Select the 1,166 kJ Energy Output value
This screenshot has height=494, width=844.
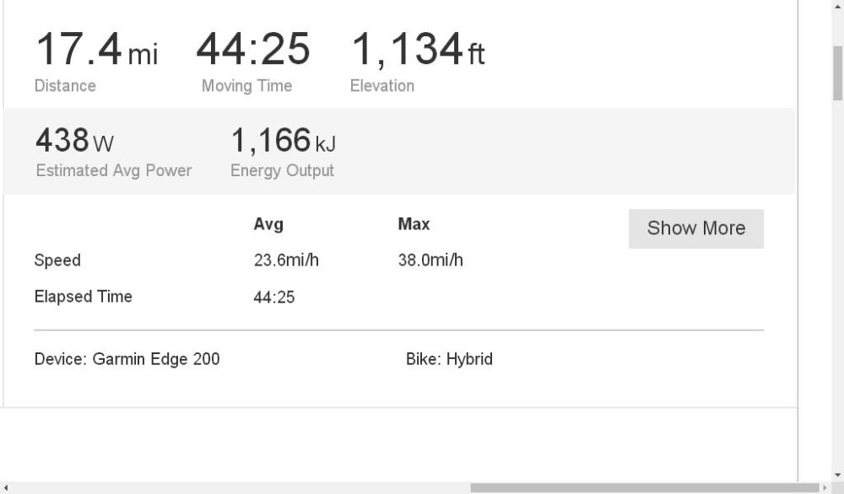282,141
